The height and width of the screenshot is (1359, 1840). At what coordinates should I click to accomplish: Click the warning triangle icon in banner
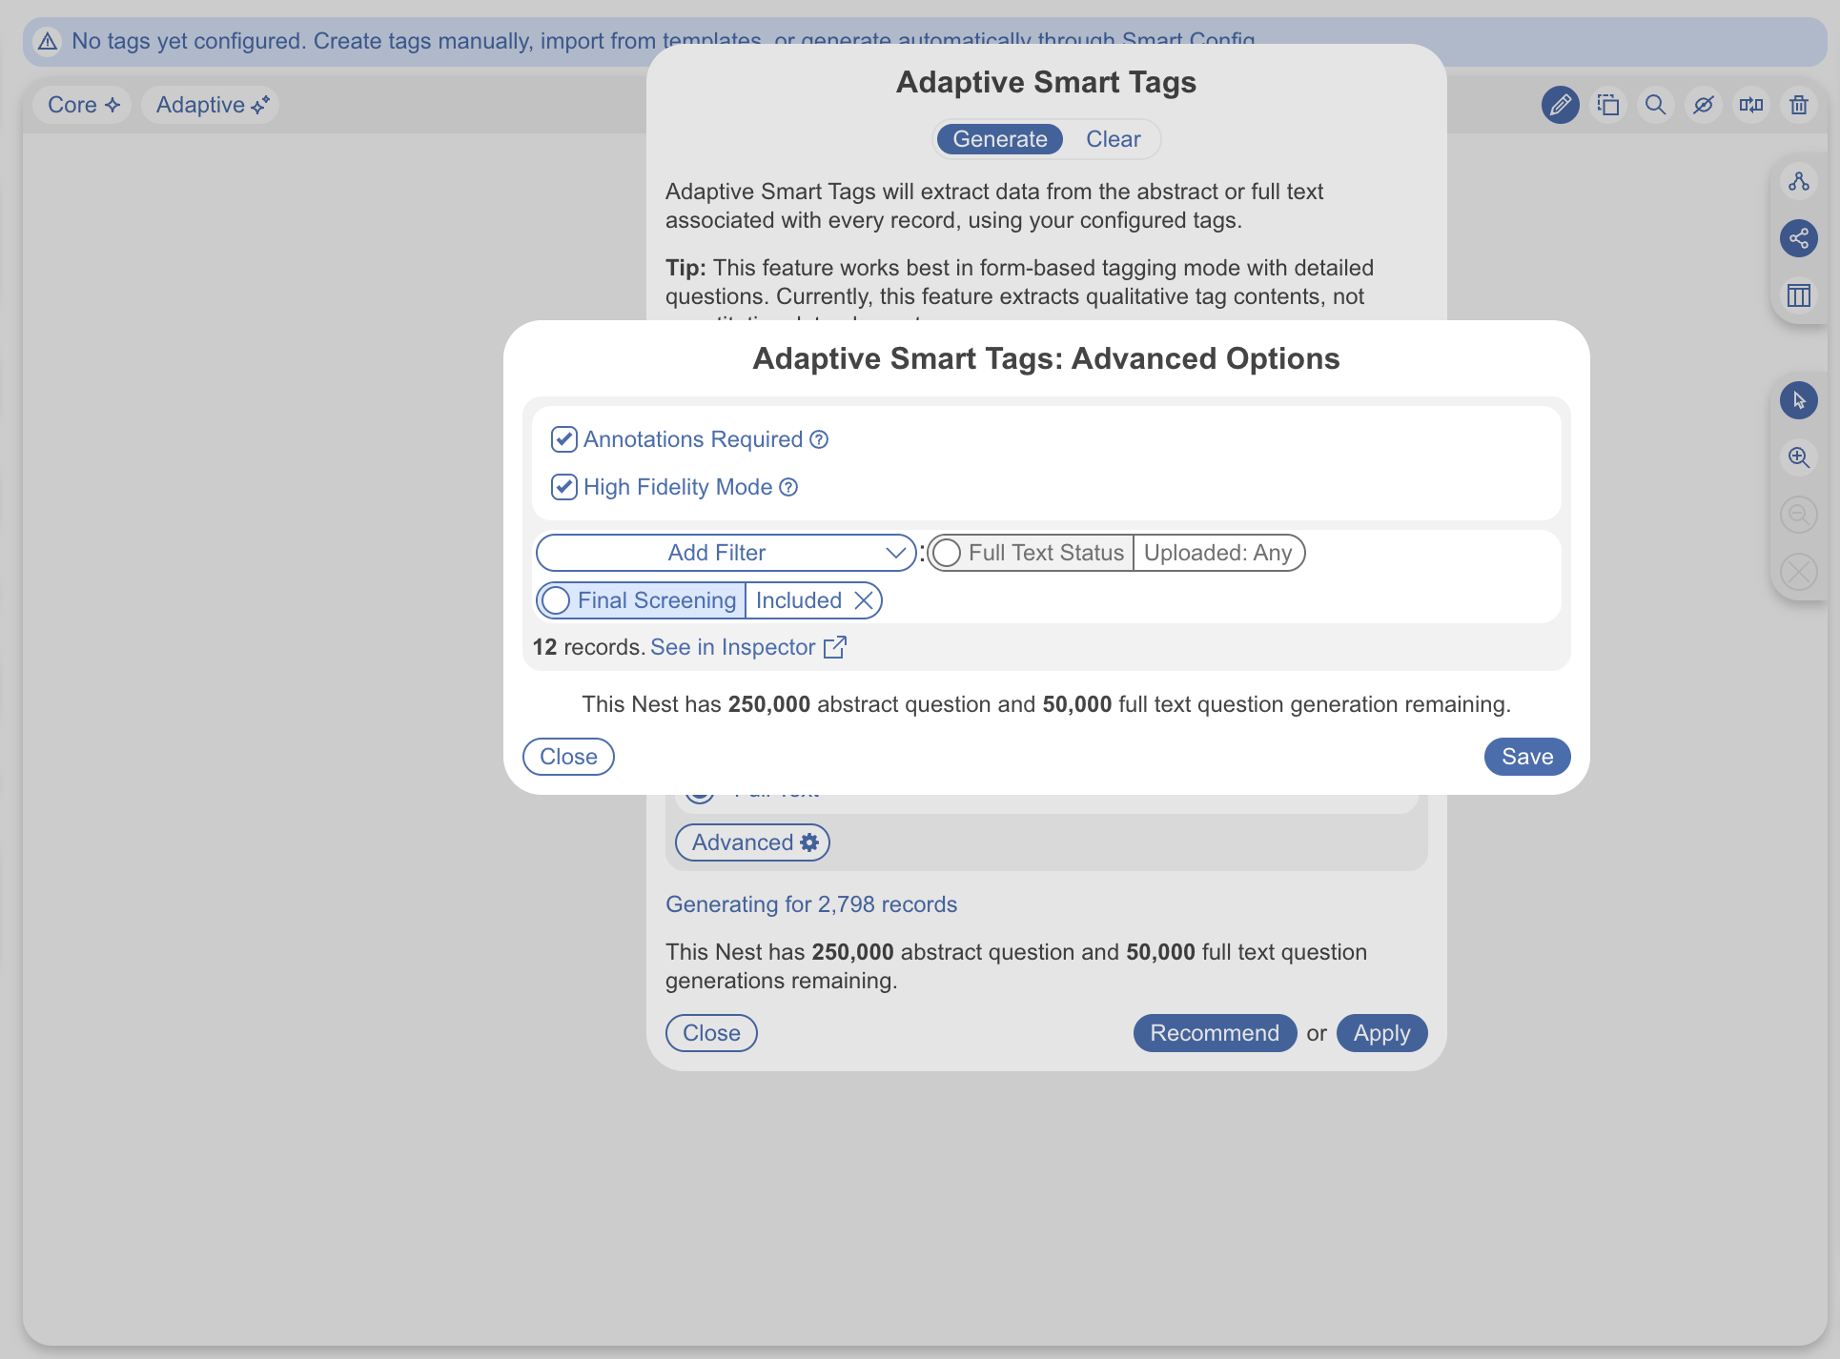[x=48, y=41]
